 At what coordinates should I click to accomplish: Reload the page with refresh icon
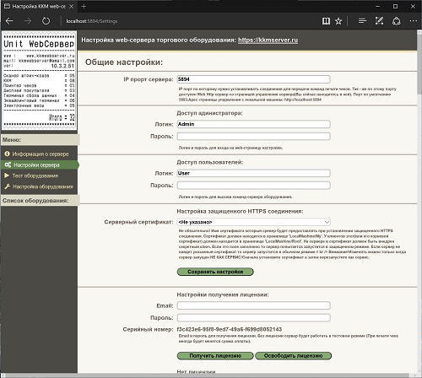46,21
